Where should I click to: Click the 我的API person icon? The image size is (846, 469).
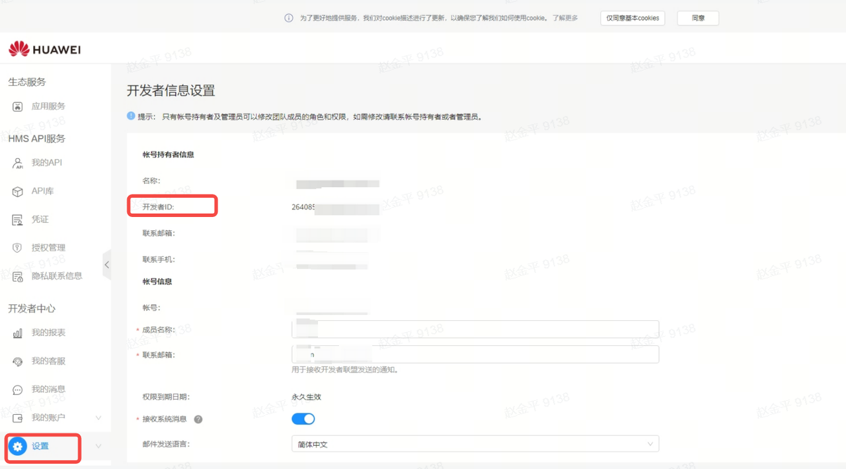pos(18,163)
